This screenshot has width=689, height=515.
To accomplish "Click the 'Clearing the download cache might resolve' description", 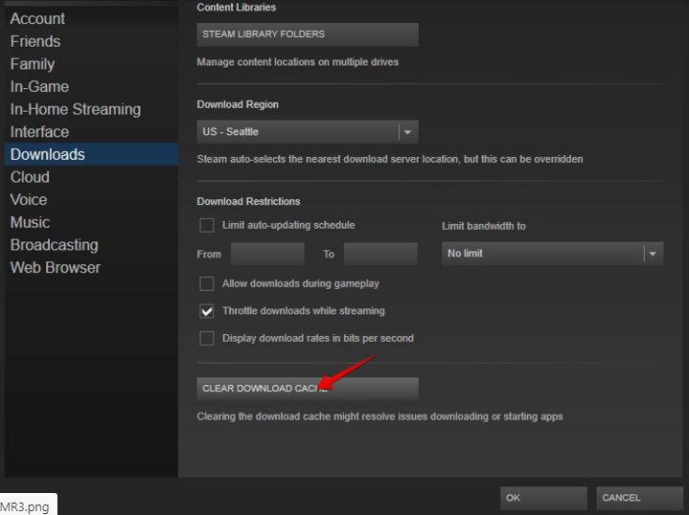I will pyautogui.click(x=379, y=416).
